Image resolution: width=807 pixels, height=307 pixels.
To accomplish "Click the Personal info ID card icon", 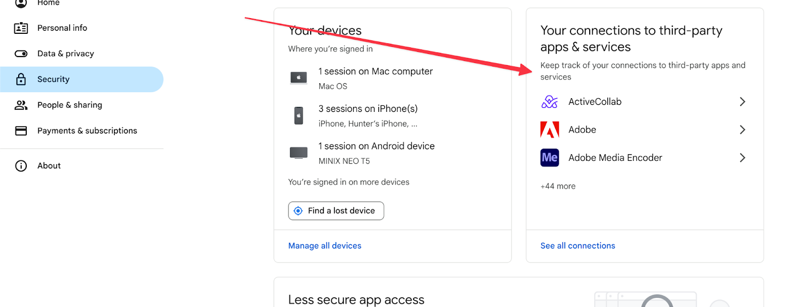I will point(21,28).
